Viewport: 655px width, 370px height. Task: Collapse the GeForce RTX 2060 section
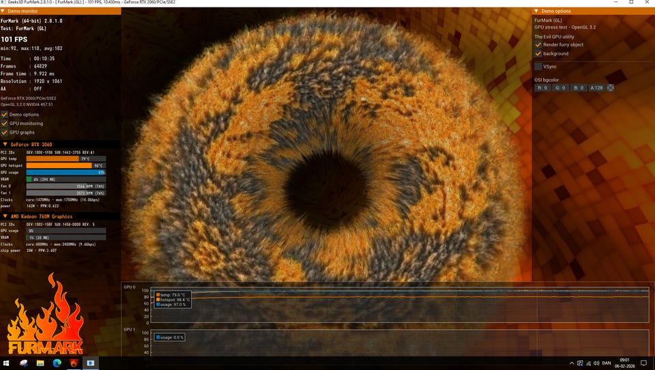click(x=5, y=144)
